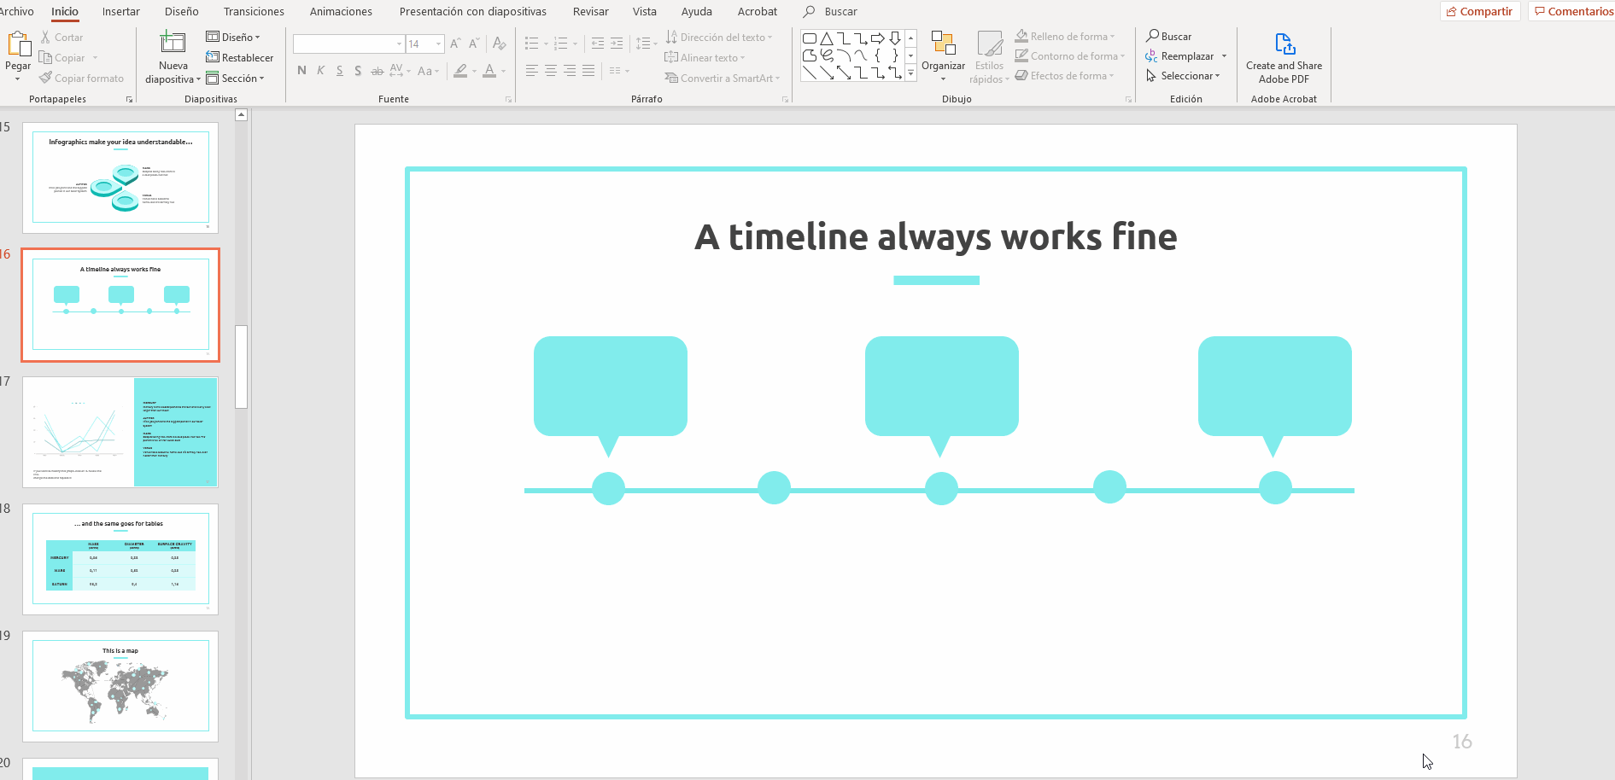Click the Cortar scissors command
The width and height of the screenshot is (1615, 780).
click(x=61, y=38)
